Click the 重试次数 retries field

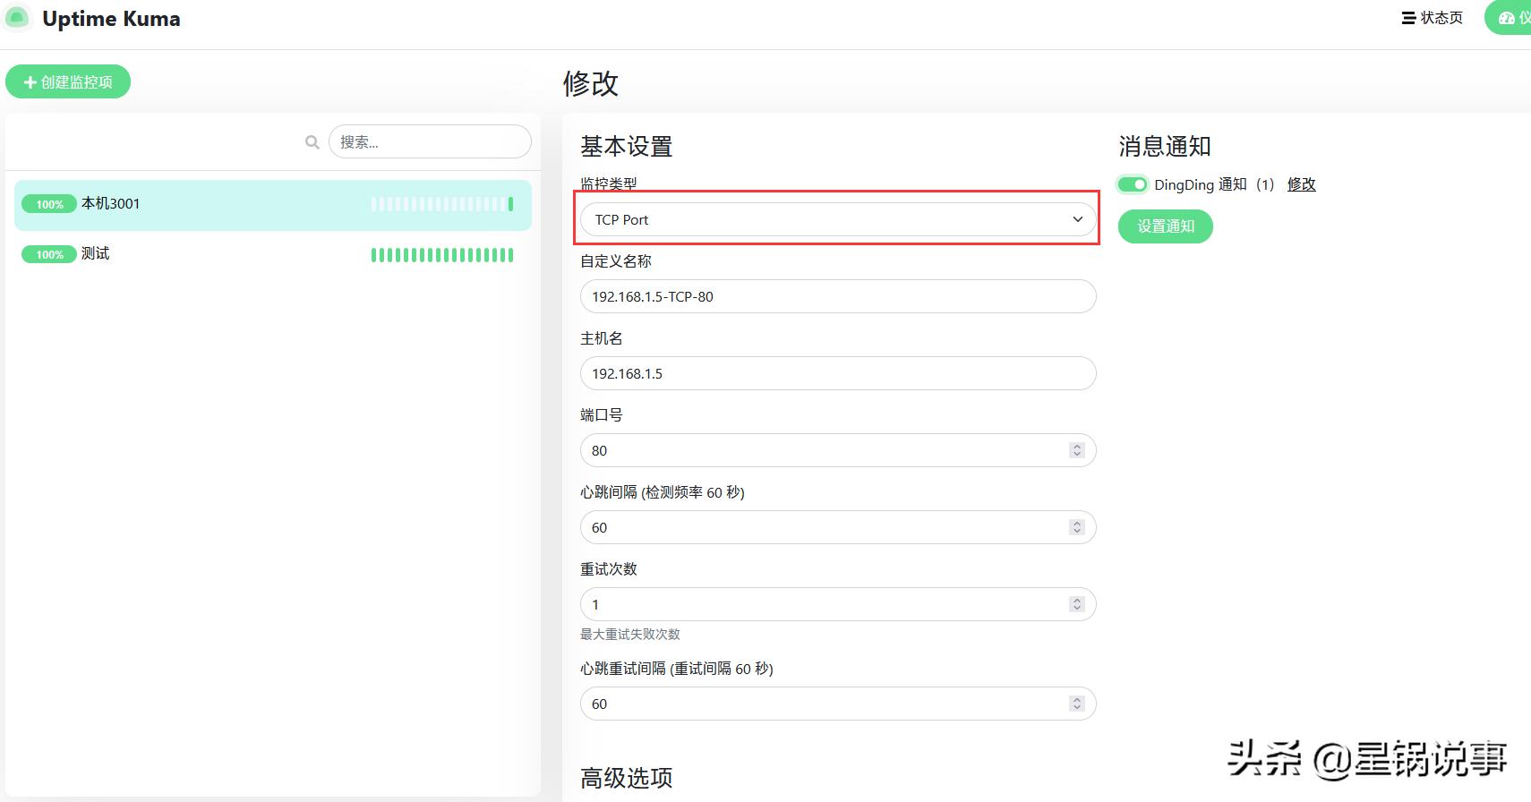(x=838, y=604)
